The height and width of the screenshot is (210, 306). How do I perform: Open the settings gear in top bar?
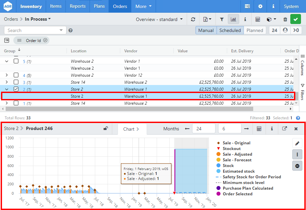[260, 6]
